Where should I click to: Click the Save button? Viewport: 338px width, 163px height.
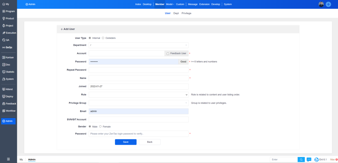point(126,142)
